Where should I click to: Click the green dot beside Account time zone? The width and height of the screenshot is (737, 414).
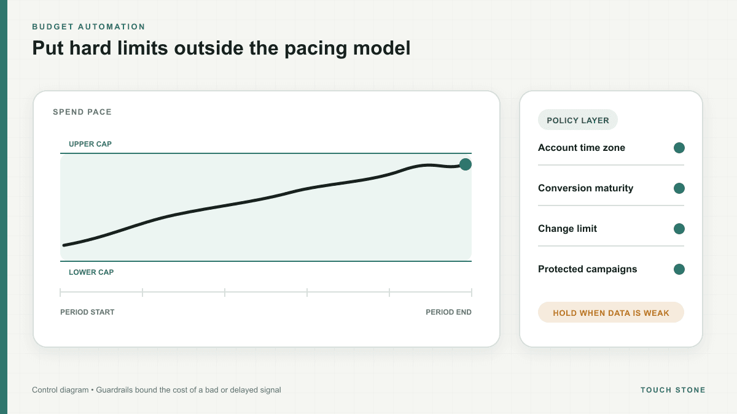pyautogui.click(x=679, y=148)
